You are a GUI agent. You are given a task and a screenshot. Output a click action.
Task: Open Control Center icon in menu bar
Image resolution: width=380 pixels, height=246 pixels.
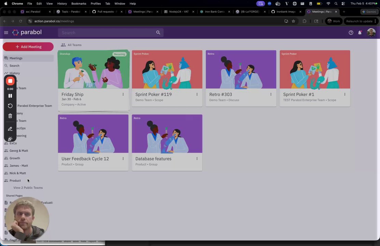click(x=343, y=4)
